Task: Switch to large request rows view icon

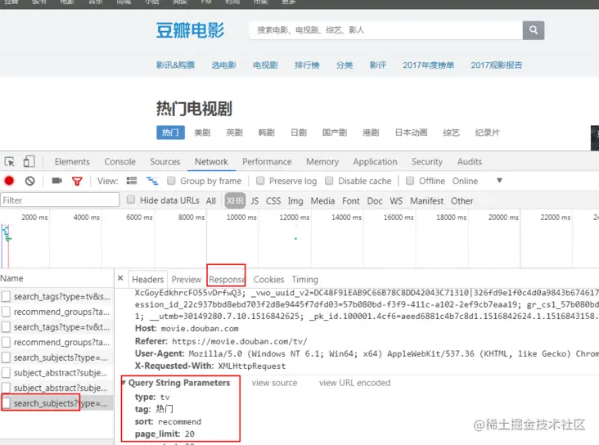Action: click(132, 181)
